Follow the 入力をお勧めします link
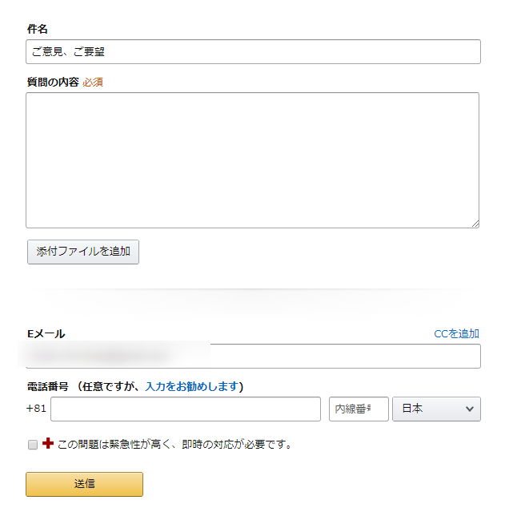525x512 pixels. pos(192,386)
